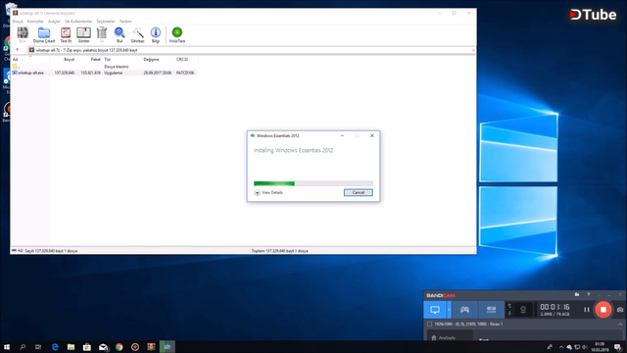The height and width of the screenshot is (353, 627).
Task: Open the Araçlar menu
Action: pos(54,22)
